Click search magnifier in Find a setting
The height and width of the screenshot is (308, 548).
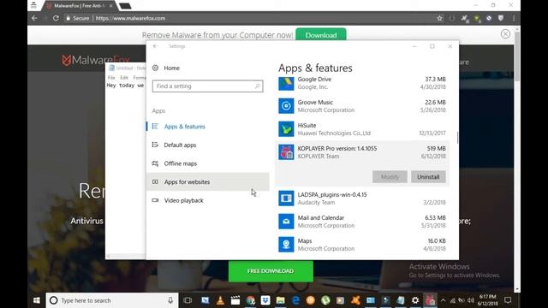click(258, 86)
